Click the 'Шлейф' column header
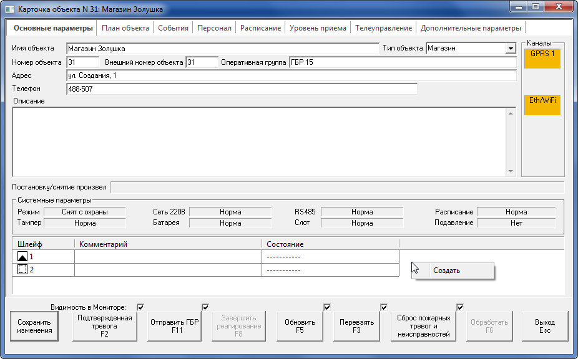Screen dimensions: 578x359 pyautogui.click(x=44, y=244)
